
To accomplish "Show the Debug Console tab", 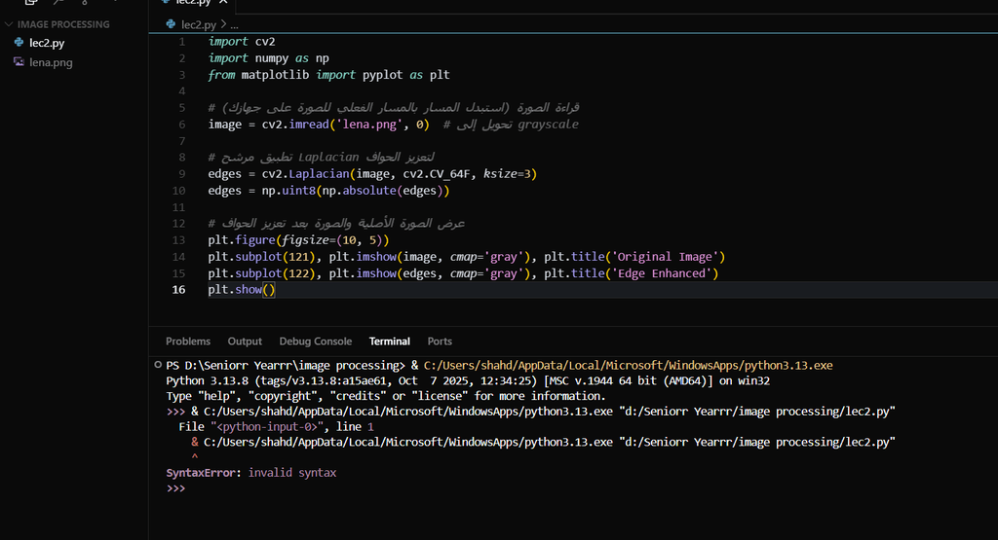I will [x=315, y=342].
